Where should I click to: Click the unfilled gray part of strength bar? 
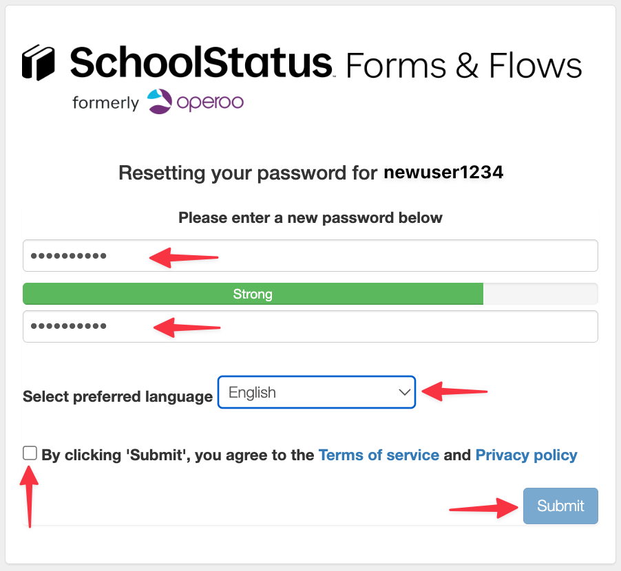(x=540, y=294)
